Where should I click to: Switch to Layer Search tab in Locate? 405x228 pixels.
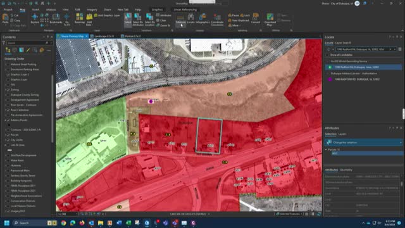pyautogui.click(x=343, y=43)
